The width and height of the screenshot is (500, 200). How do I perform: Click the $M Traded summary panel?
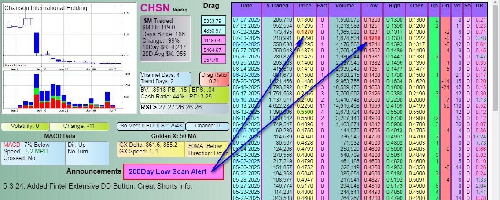tap(165, 39)
